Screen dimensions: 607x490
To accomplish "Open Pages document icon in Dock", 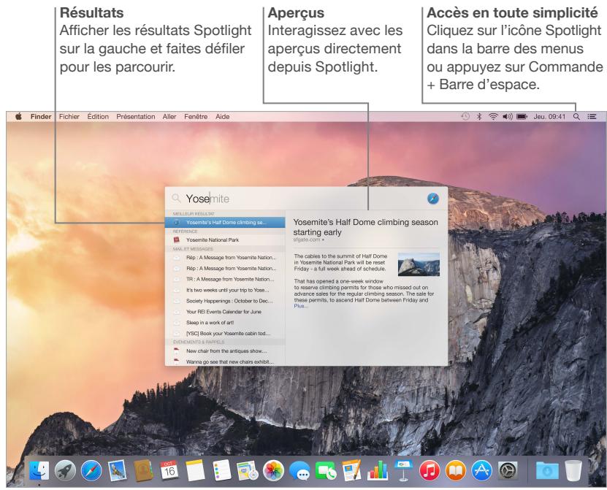I will (351, 470).
